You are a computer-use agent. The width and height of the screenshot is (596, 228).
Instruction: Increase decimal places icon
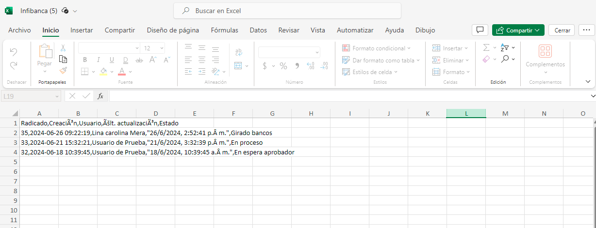tap(311, 66)
